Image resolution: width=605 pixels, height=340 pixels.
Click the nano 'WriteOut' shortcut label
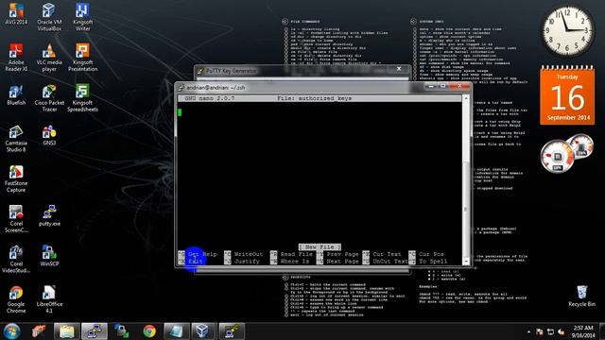[249, 254]
